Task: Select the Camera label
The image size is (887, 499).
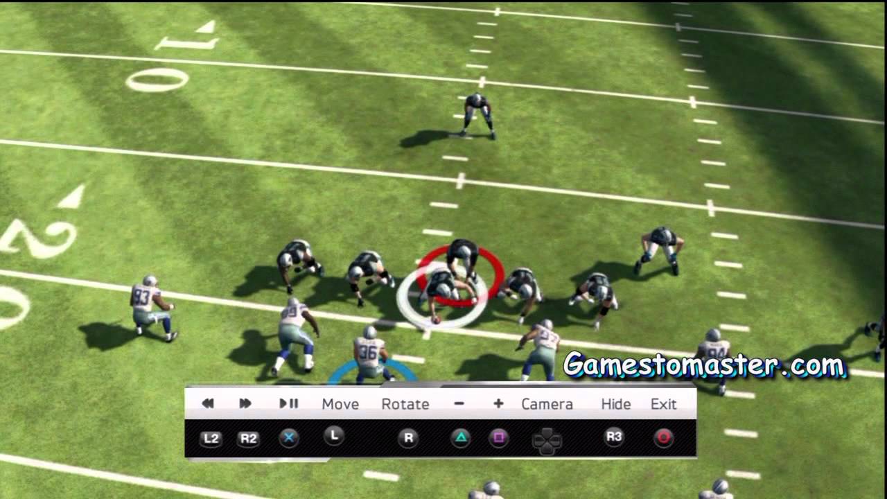Action: click(547, 404)
